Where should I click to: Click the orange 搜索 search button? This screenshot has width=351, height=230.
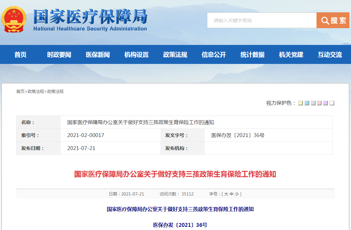tap(333, 21)
